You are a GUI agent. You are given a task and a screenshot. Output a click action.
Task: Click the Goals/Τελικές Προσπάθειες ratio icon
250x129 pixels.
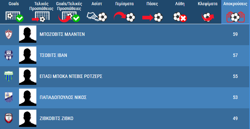[x=69, y=17]
